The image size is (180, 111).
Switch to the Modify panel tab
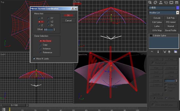point(155,2)
